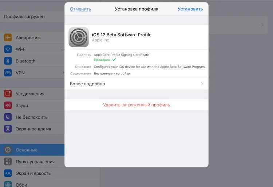Tap the Пункт управления switches icon
273x187 pixels.
coord(8,162)
